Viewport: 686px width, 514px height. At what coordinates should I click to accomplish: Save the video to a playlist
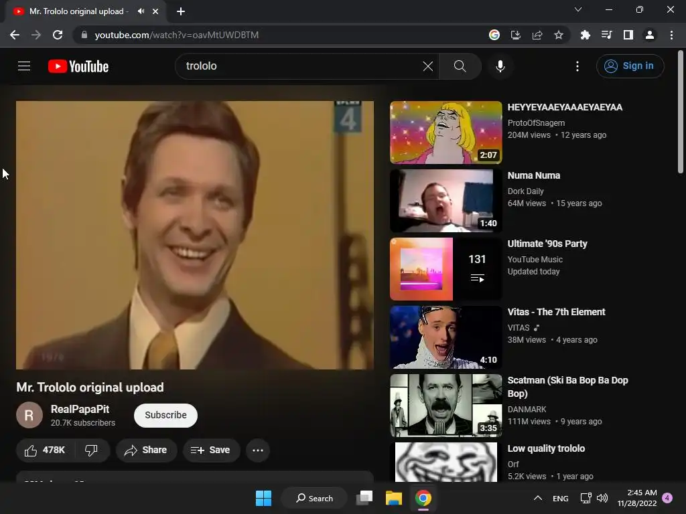click(211, 450)
